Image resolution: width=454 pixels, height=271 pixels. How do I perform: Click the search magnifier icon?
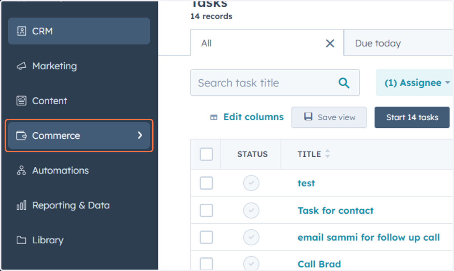[344, 83]
